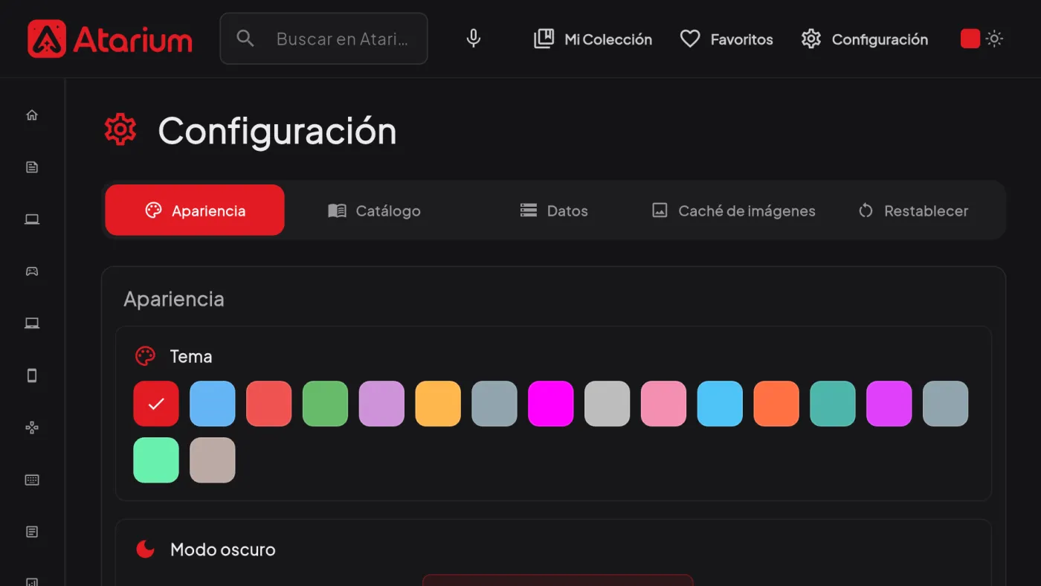Select the deep orange theme swatch
Screen dimensions: 1041x586
point(776,404)
